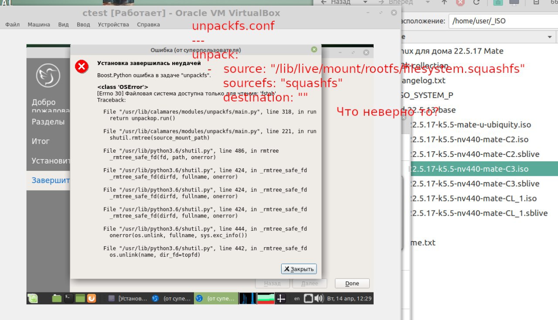Open the column header dropdown arrow in file list
This screenshot has height=320, width=558.
click(550, 37)
